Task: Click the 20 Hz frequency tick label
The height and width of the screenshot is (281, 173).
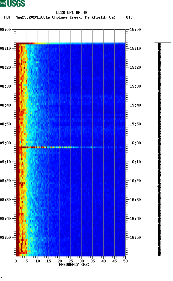Action: (60, 261)
